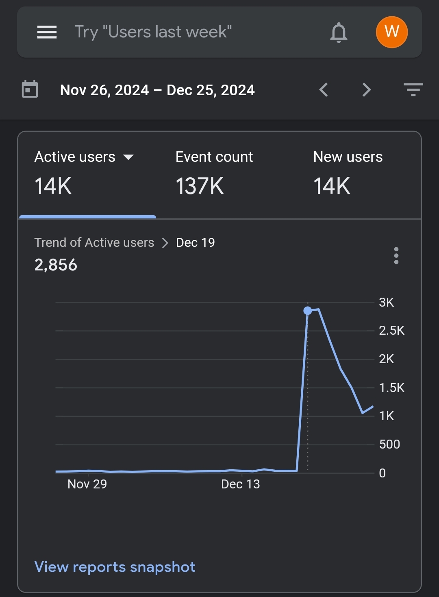This screenshot has height=597, width=439.
Task: Click the calendar icon beside date range
Action: 30,89
